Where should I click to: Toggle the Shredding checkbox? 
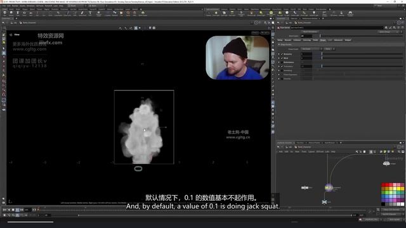click(x=282, y=70)
